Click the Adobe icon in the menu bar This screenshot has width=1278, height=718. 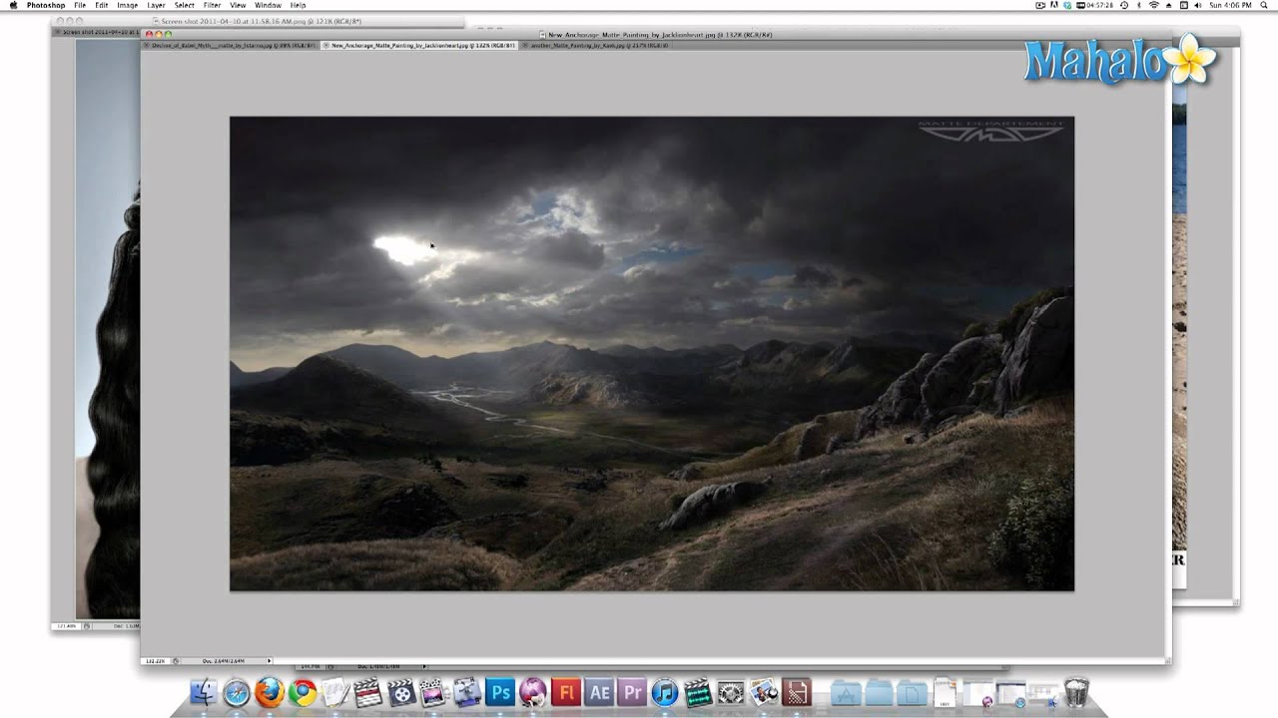click(x=1054, y=5)
